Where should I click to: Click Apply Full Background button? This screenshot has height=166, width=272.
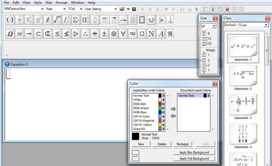(194, 158)
